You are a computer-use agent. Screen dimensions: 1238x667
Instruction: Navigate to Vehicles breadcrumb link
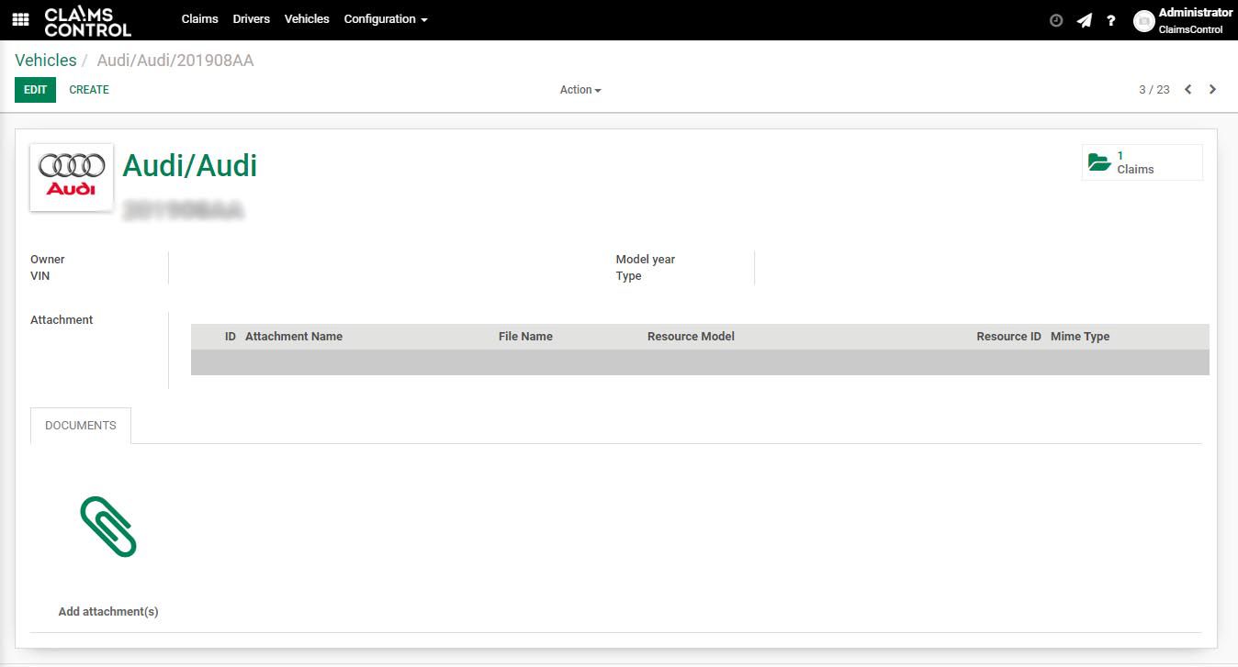46,61
